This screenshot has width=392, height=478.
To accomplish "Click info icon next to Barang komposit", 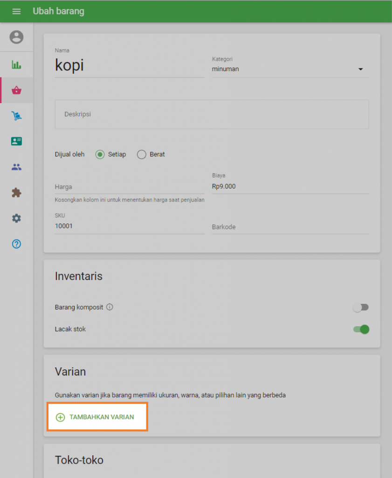I will click(110, 307).
